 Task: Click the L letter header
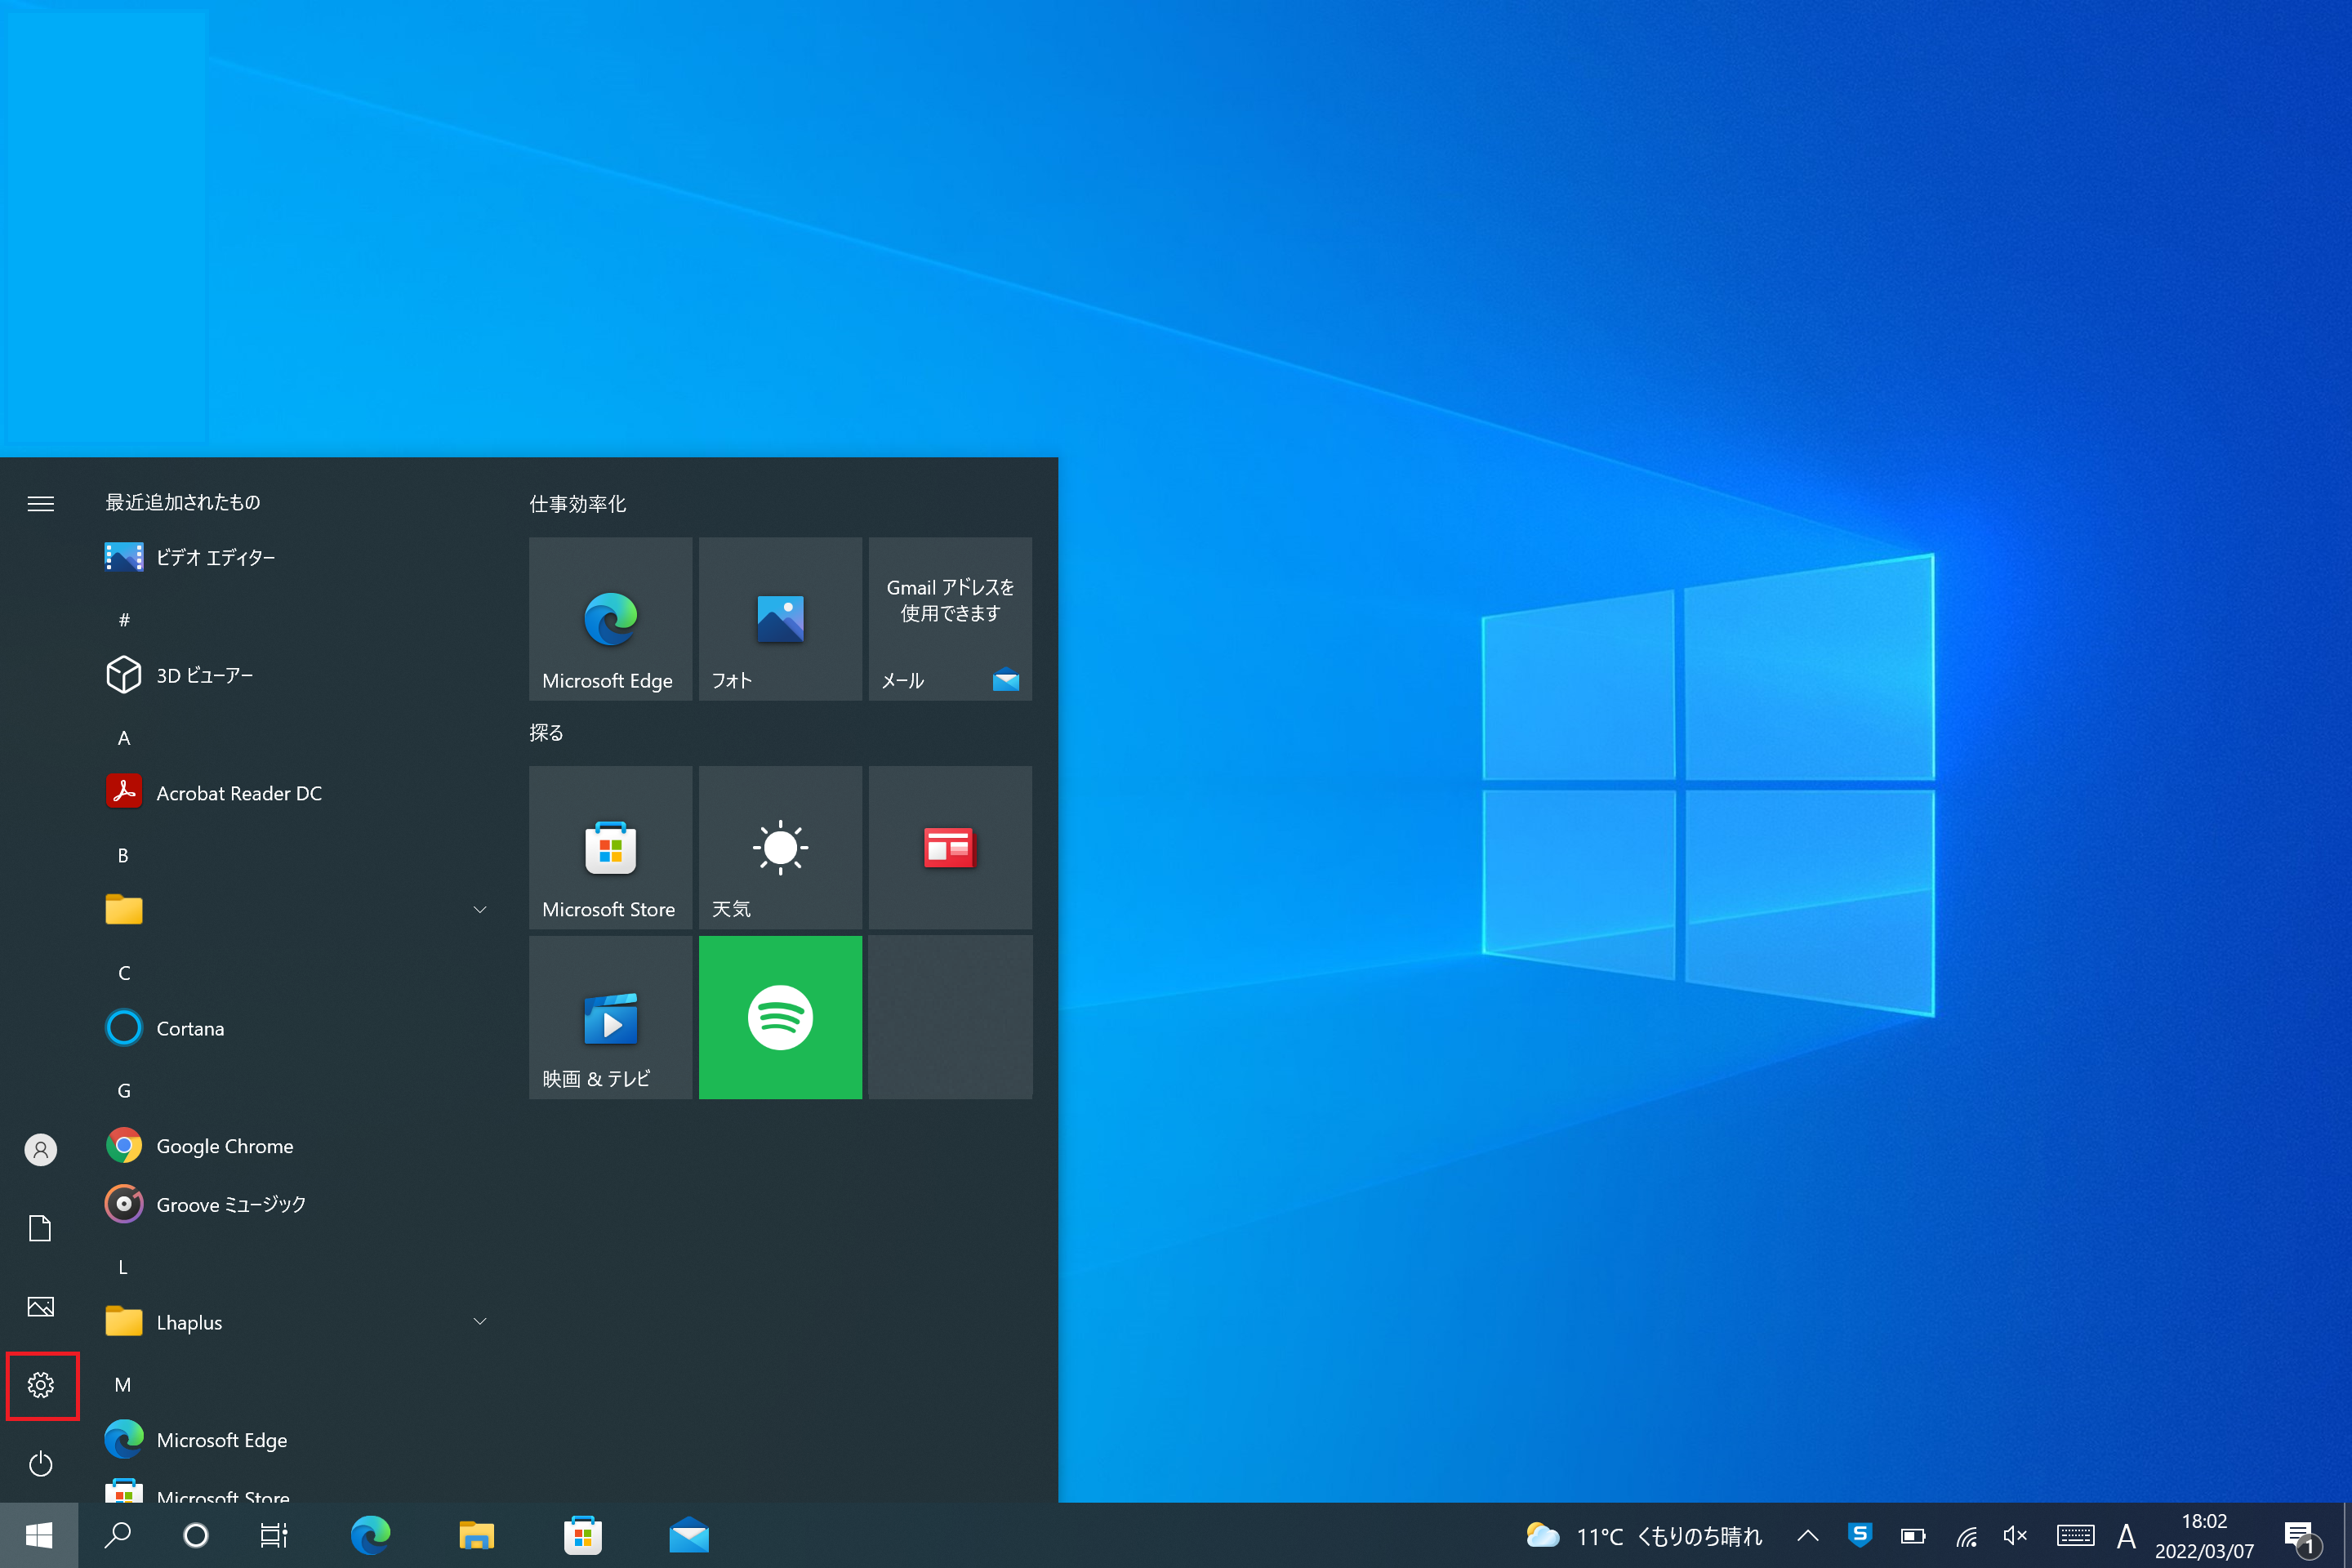coord(123,1267)
